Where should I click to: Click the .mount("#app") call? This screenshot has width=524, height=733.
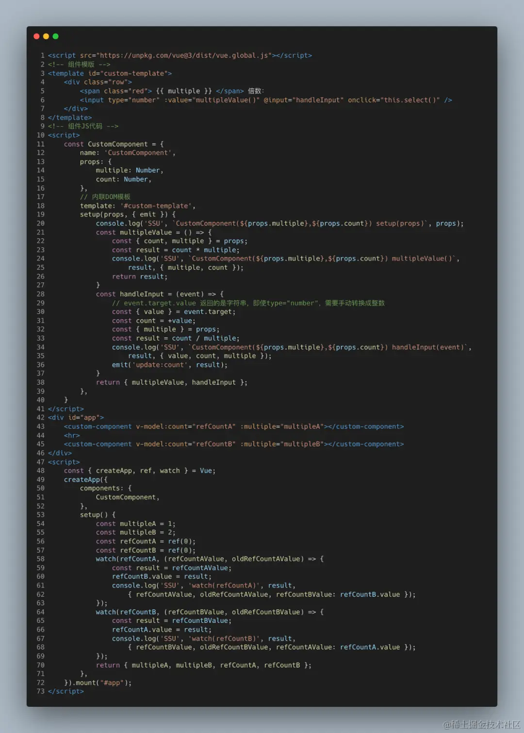(x=101, y=683)
